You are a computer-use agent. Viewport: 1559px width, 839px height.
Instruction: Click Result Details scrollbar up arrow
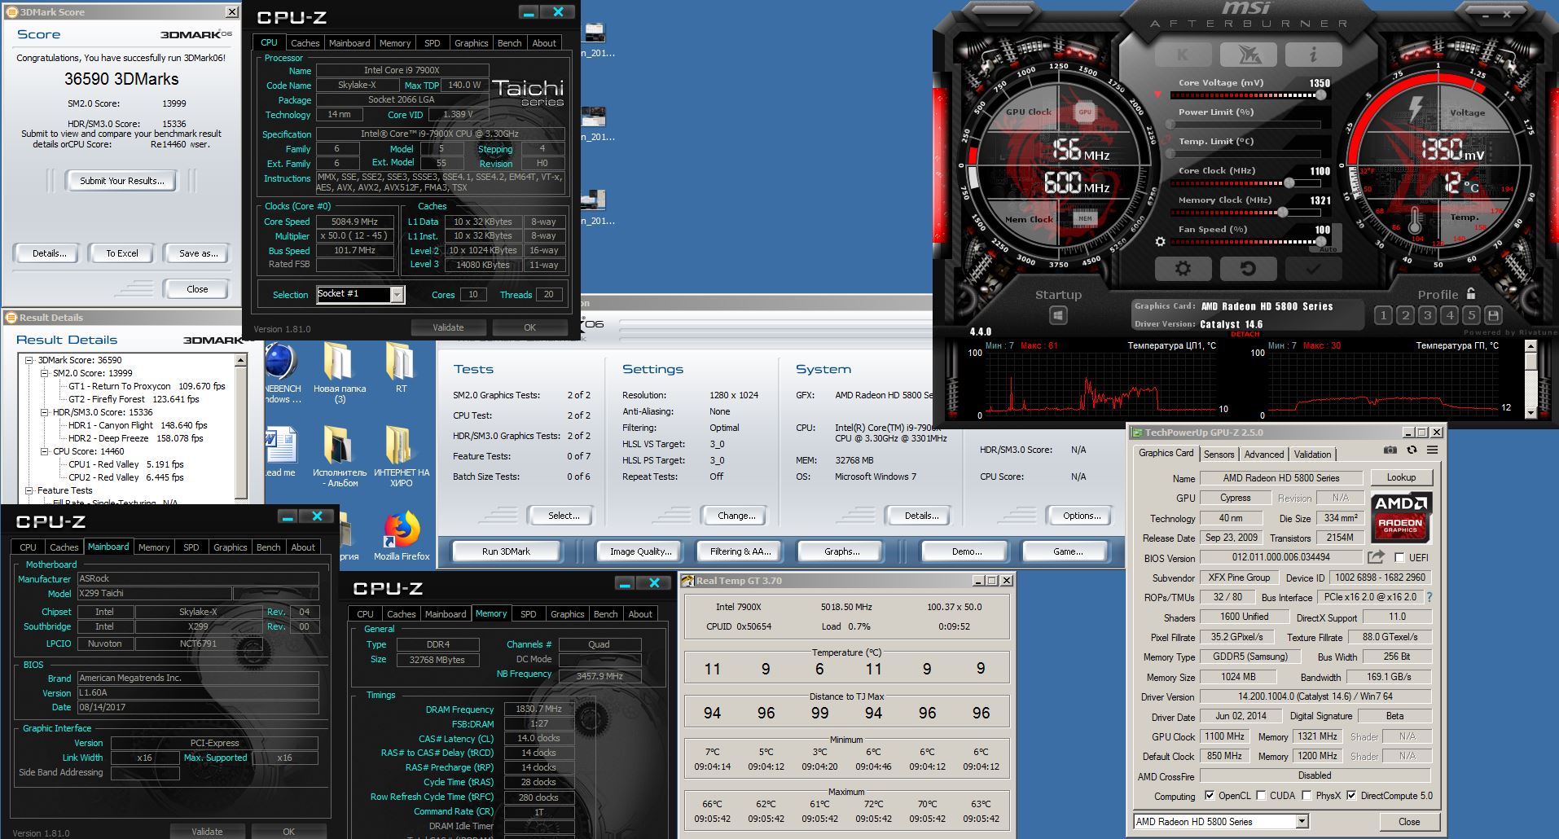(x=240, y=360)
